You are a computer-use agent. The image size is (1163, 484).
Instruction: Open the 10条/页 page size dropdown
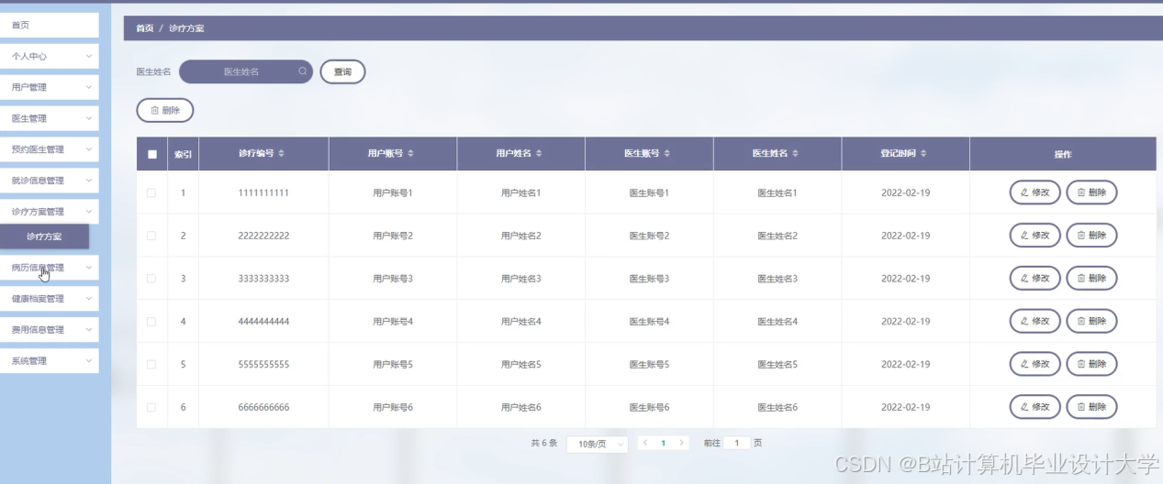click(x=597, y=444)
